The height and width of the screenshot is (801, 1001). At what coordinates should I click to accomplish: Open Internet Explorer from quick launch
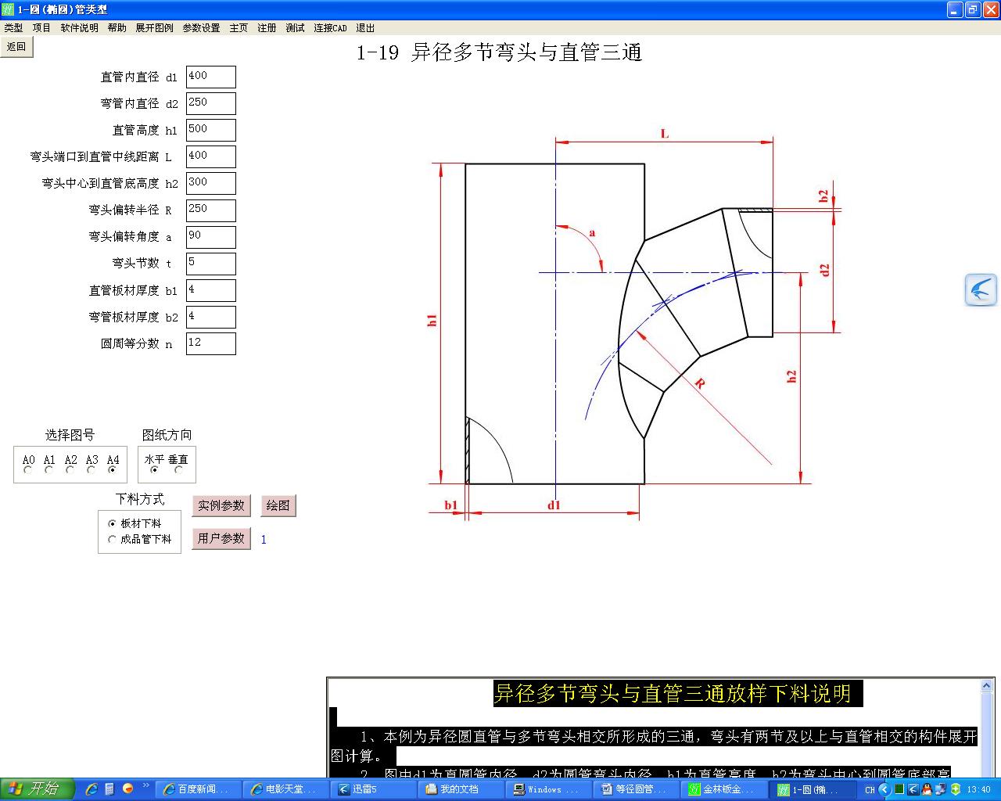91,788
